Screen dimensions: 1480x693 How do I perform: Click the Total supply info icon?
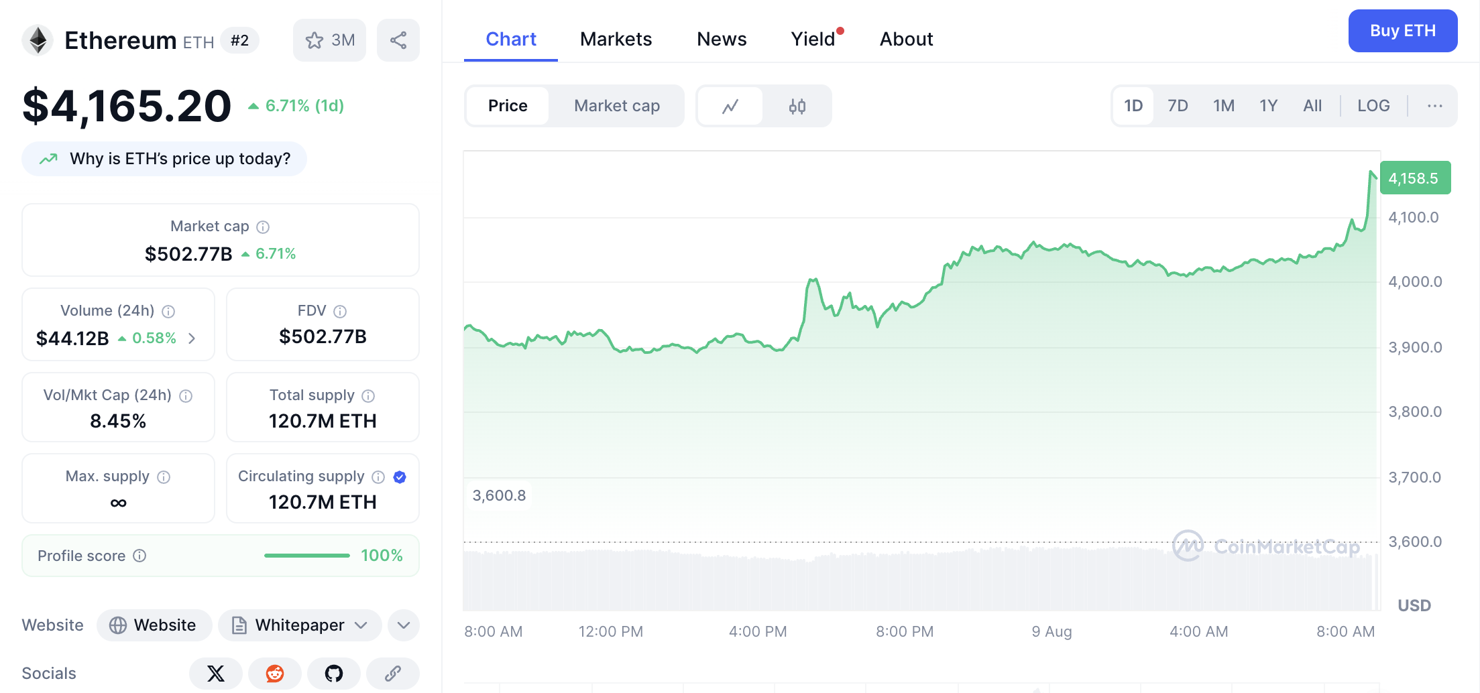(368, 396)
